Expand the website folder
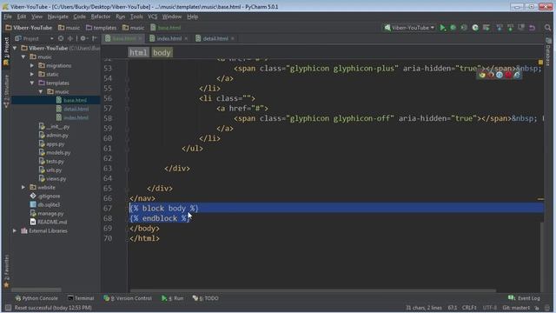This screenshot has width=556, height=313. pos(23,187)
